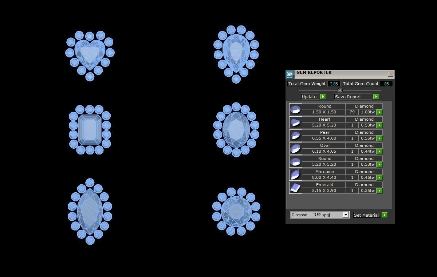Image resolution: width=437 pixels, height=277 pixels.
Task: Select the marquise halo gem cluster
Action: coord(90,211)
